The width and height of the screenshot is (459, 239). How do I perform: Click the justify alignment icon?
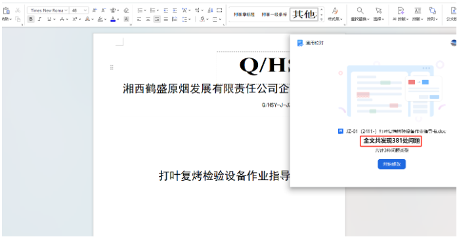click(x=165, y=19)
